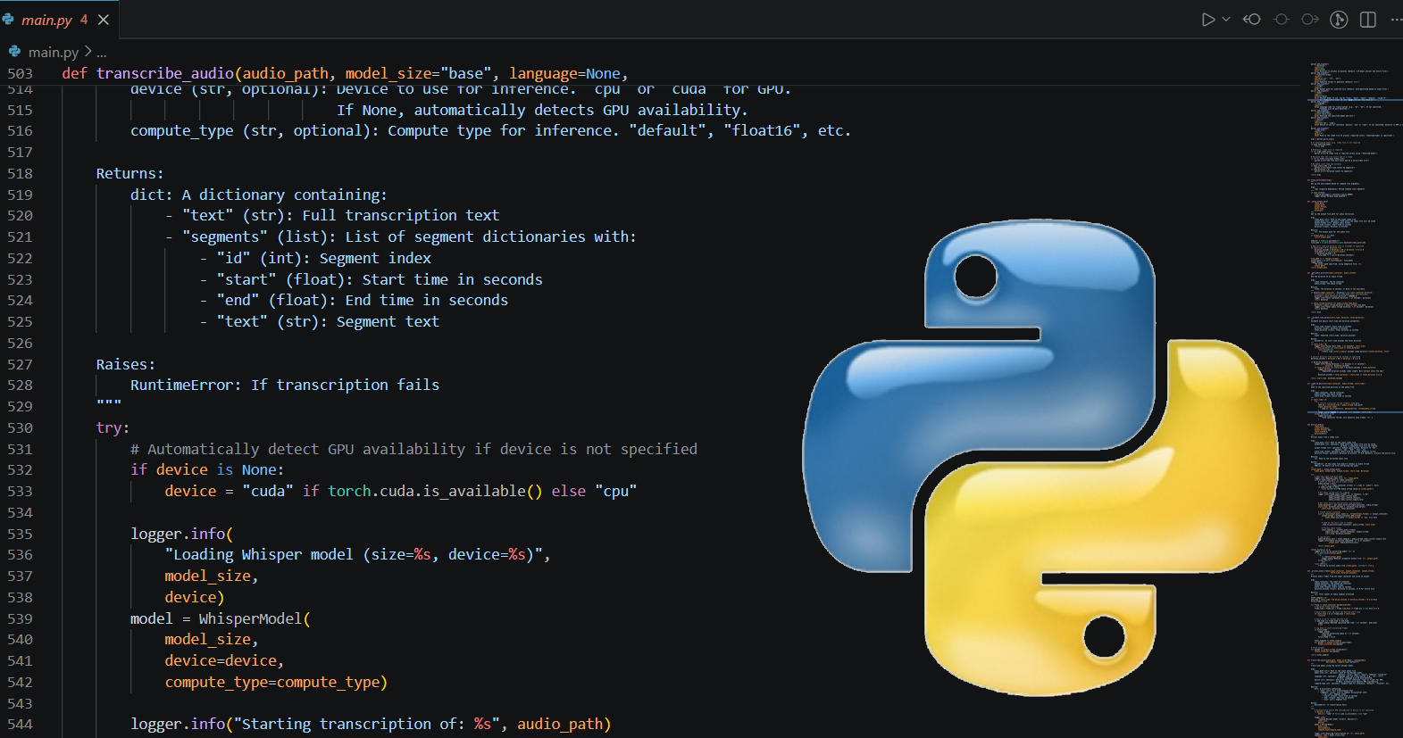Image resolution: width=1403 pixels, height=738 pixels.
Task: Click '"id" (int): Segment index' text
Action: pos(323,259)
